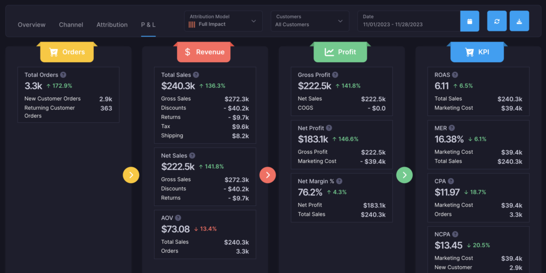Click the $222.5k Gross Profit headline value
The image size is (546, 273).
click(315, 86)
